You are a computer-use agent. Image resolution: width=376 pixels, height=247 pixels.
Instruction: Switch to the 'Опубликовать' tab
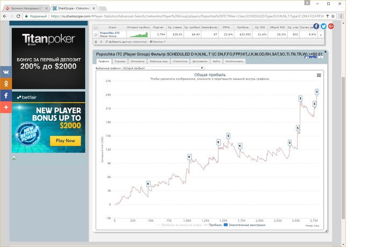click(234, 61)
